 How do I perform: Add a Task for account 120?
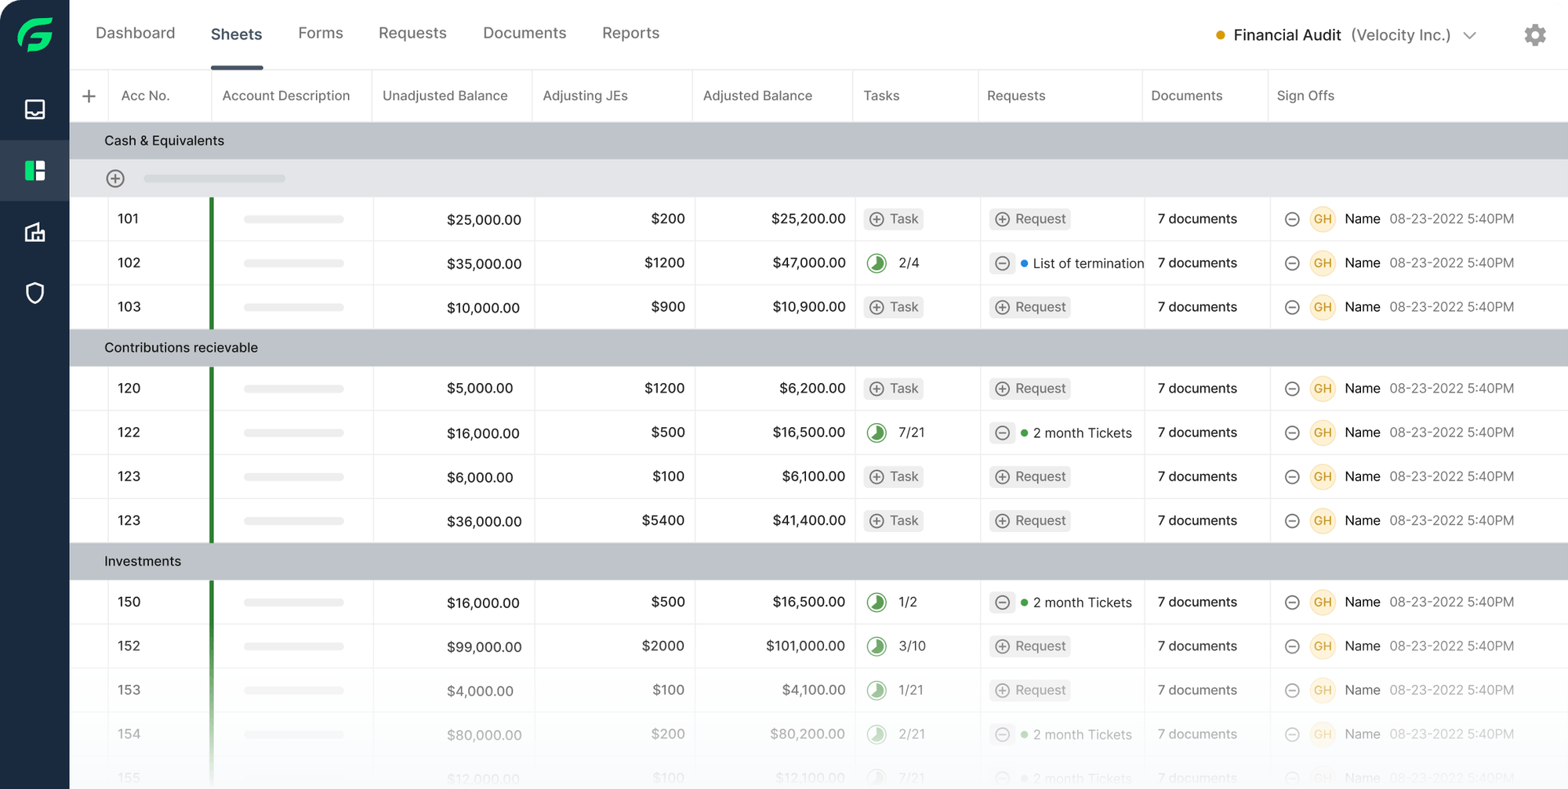coord(894,389)
